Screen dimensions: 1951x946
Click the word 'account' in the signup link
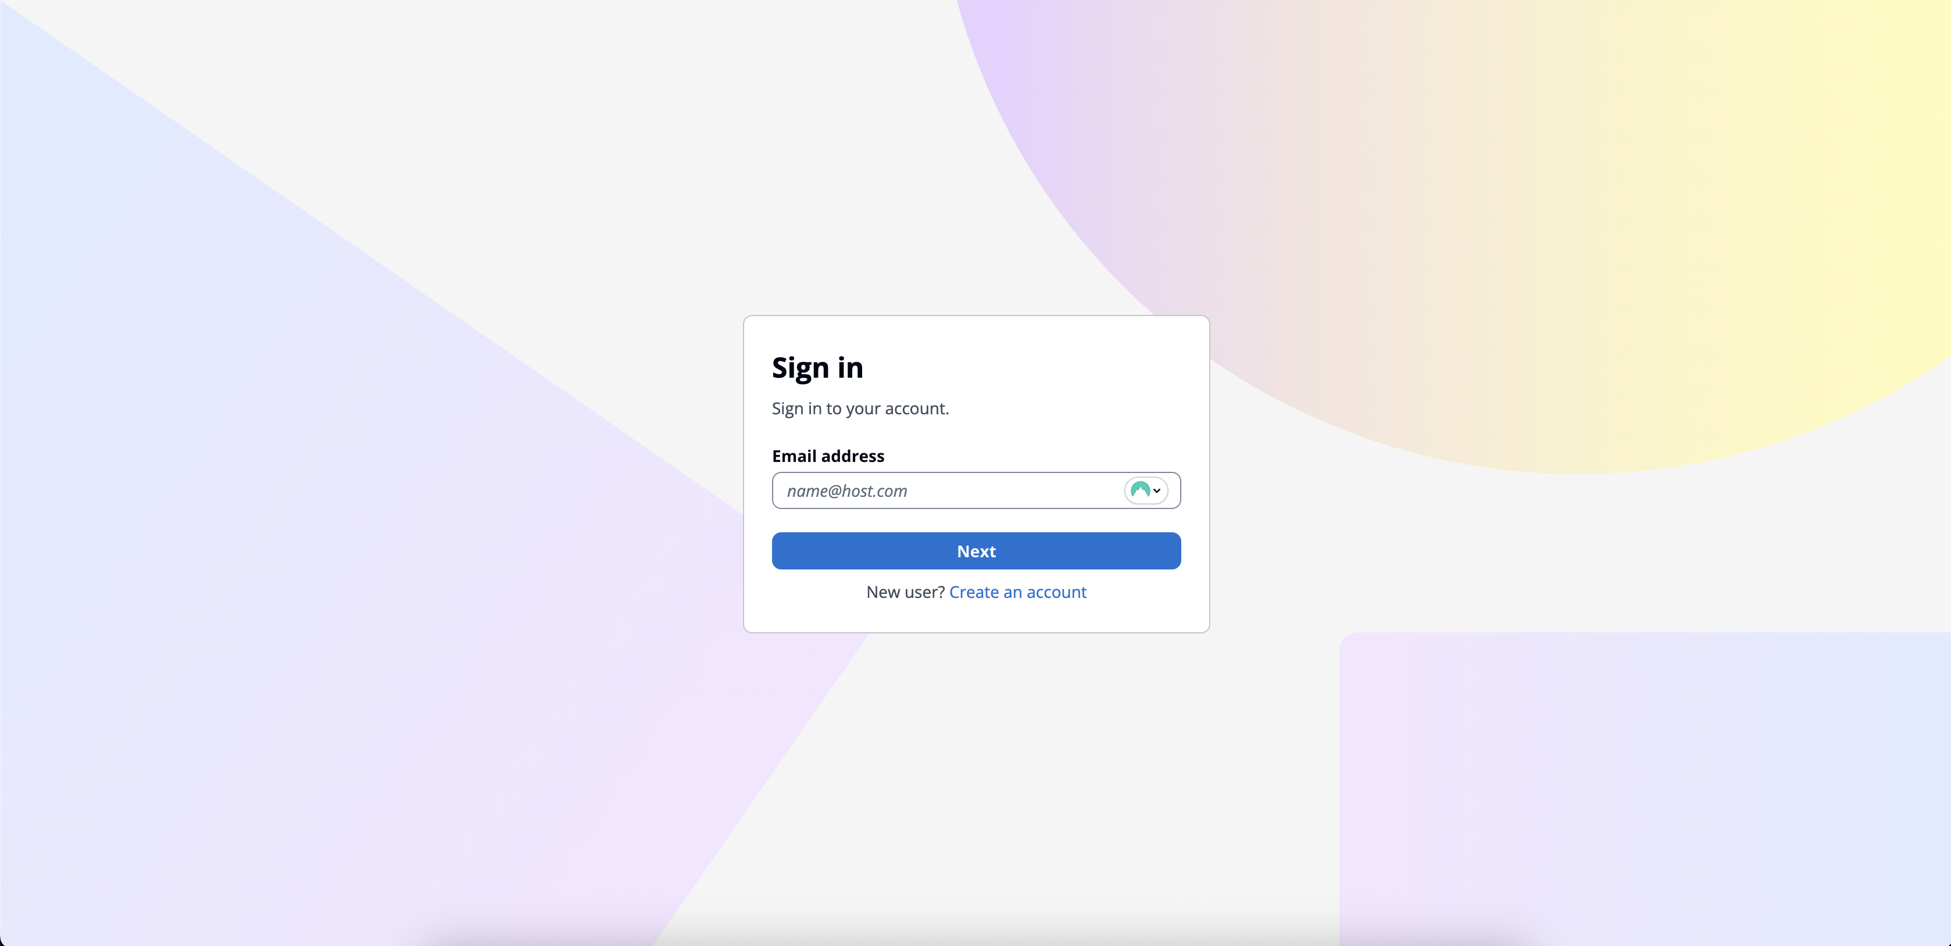tap(1056, 592)
